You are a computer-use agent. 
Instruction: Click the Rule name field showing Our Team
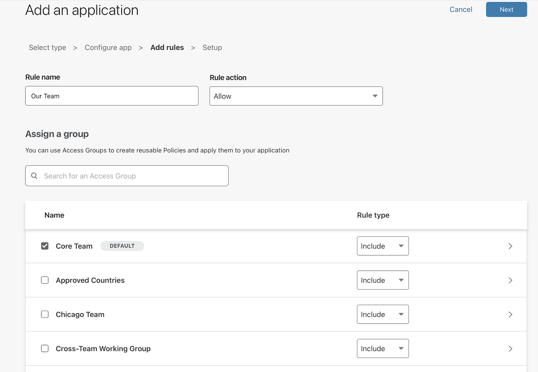(x=112, y=96)
